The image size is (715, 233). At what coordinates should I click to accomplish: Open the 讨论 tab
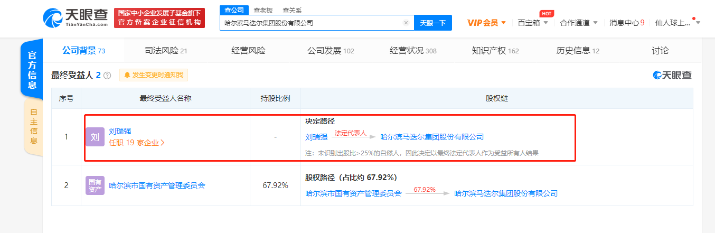(x=660, y=51)
